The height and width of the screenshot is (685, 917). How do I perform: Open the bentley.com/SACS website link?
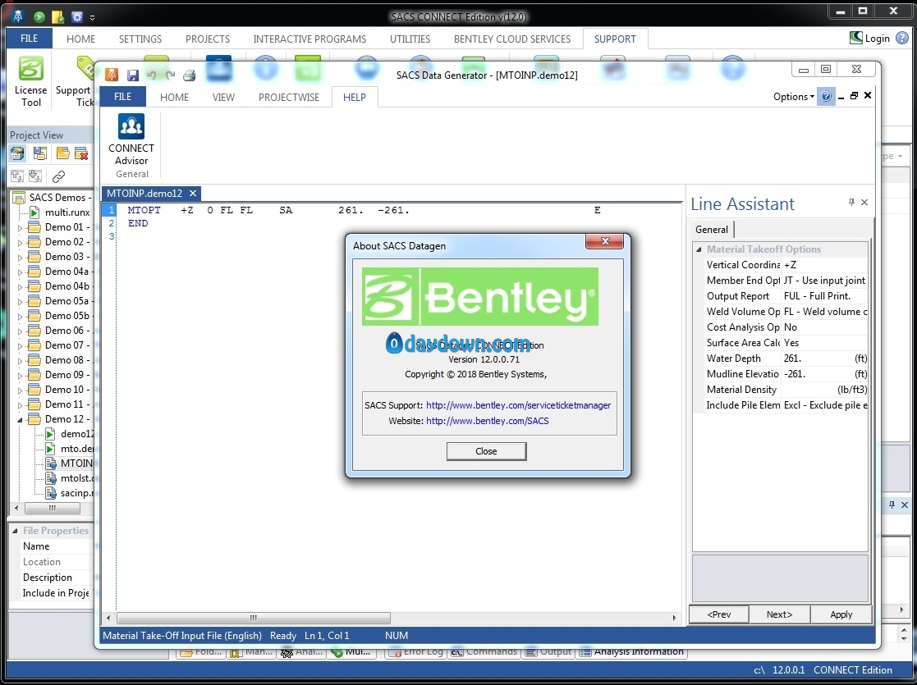pyautogui.click(x=487, y=421)
